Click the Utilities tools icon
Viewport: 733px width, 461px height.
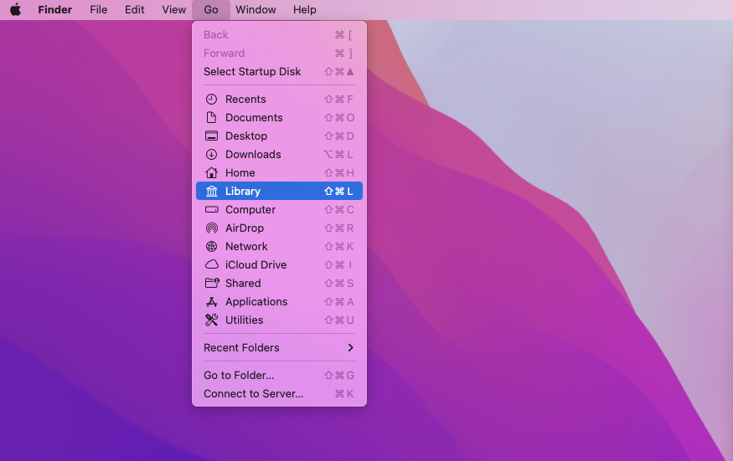pos(211,320)
